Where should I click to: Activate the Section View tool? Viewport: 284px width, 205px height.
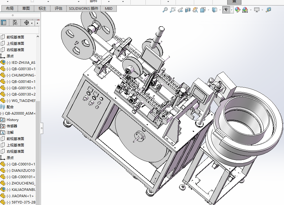click(188, 10)
